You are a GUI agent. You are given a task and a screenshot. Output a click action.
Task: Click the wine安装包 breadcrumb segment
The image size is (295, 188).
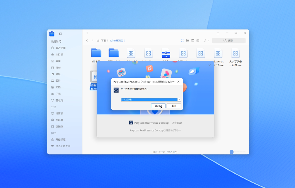116,41
